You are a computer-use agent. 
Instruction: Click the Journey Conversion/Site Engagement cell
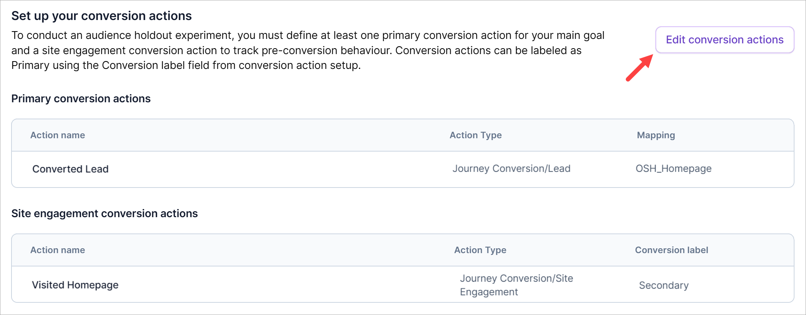(516, 285)
